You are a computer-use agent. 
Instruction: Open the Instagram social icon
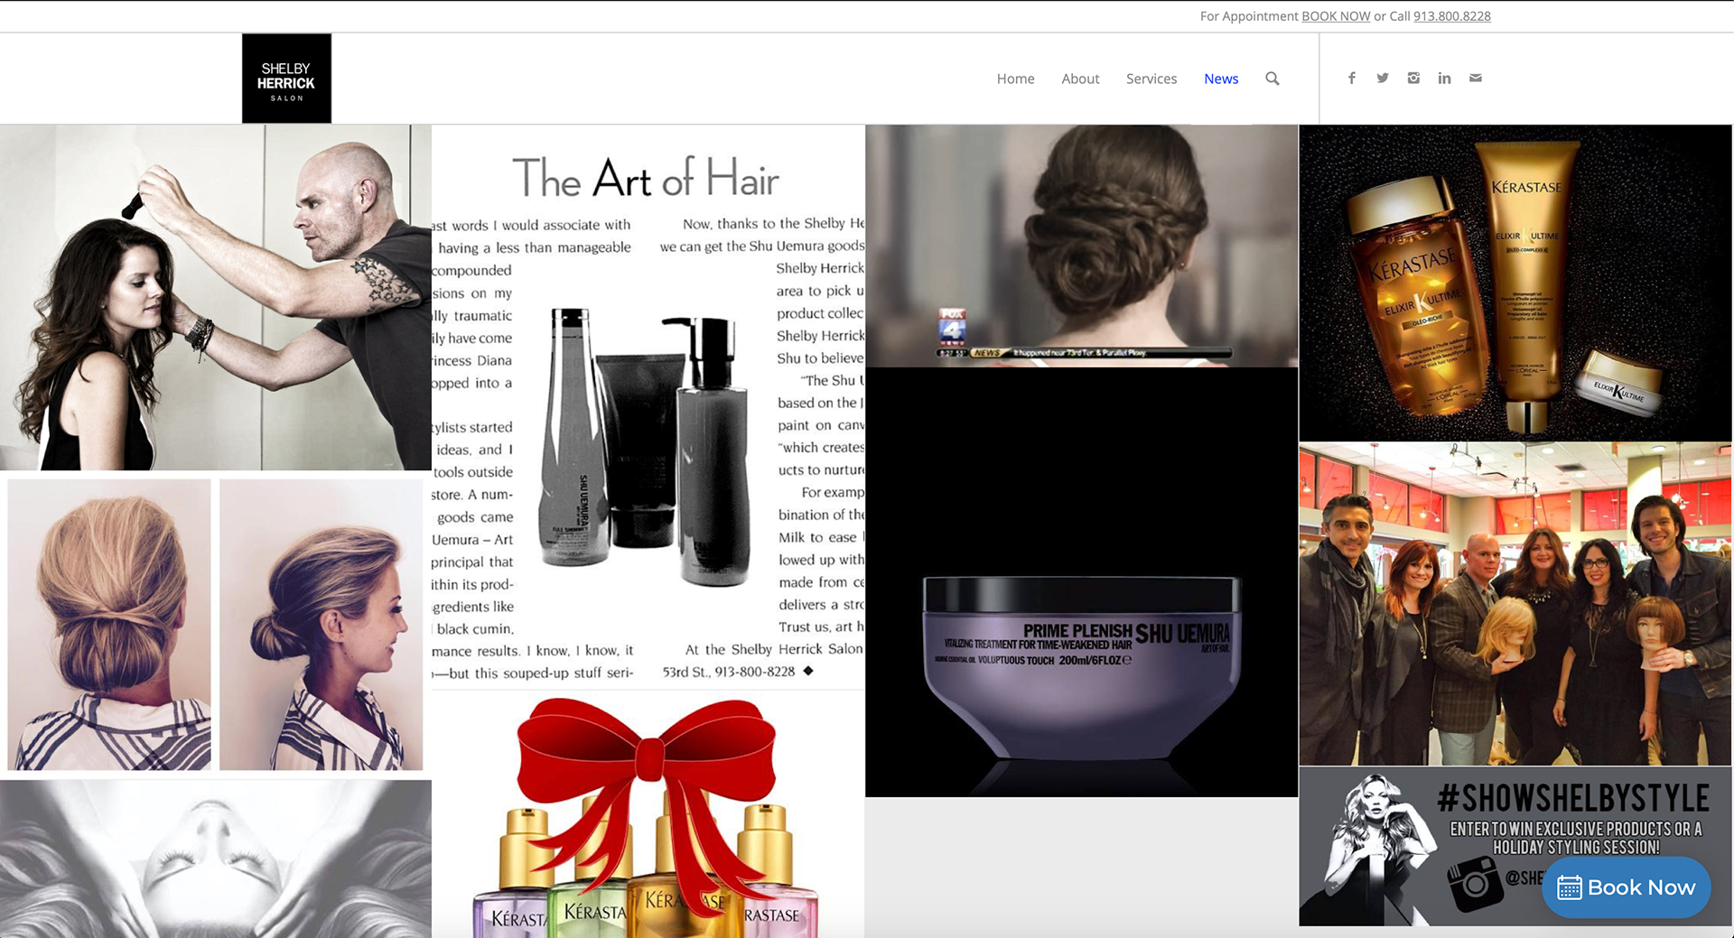click(x=1413, y=79)
